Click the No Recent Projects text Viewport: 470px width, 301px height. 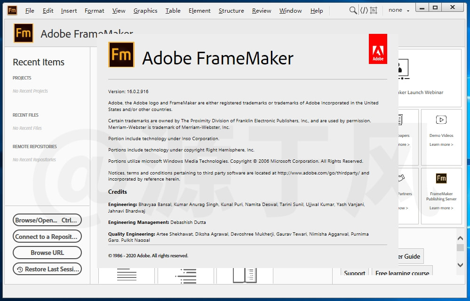[30, 91]
